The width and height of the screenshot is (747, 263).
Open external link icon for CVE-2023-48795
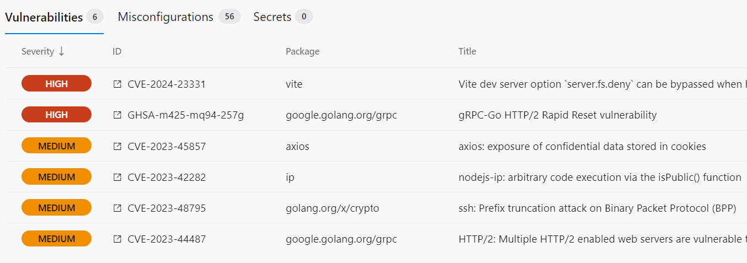117,208
